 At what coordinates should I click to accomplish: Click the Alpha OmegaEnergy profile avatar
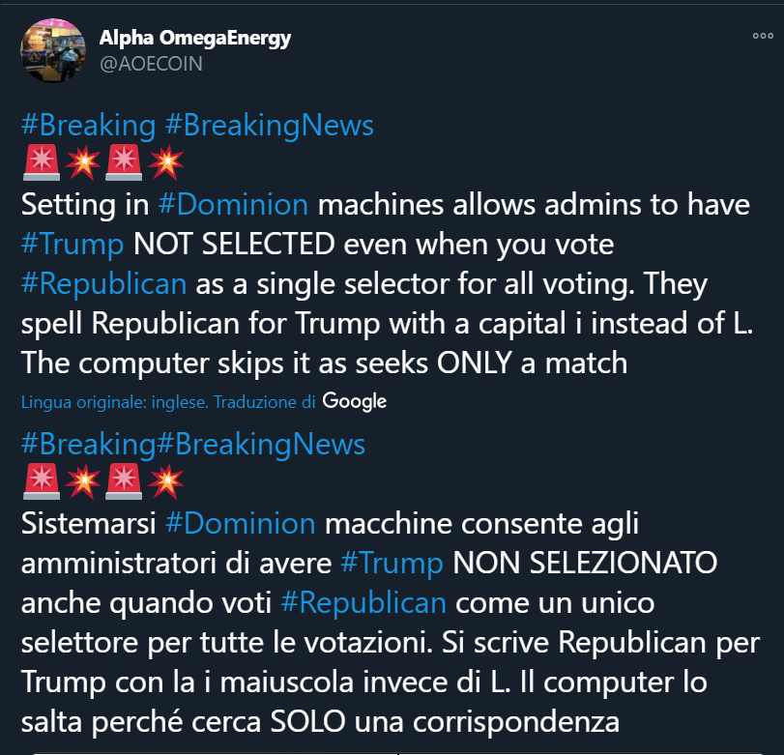point(50,51)
